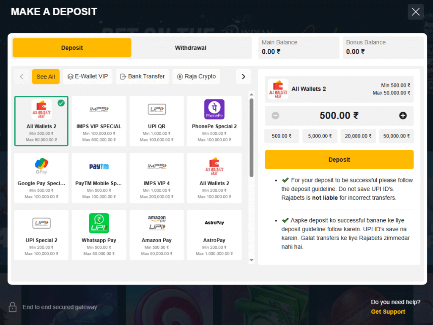Click the 'MAKE A DEPOSIT' heading

tap(54, 11)
